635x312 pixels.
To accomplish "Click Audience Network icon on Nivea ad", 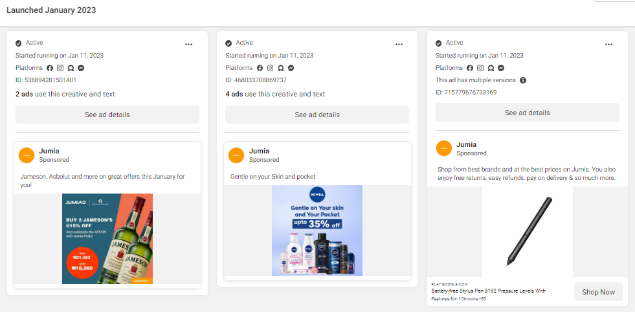I will click(x=281, y=68).
